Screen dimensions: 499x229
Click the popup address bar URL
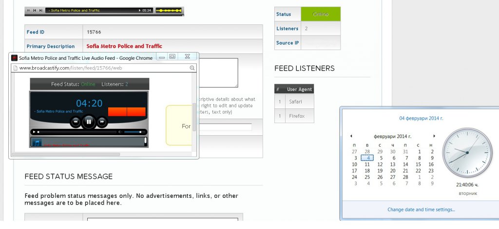(71, 68)
